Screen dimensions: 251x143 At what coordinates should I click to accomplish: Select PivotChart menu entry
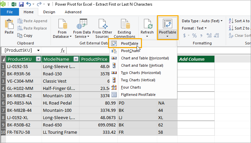pos(143,51)
